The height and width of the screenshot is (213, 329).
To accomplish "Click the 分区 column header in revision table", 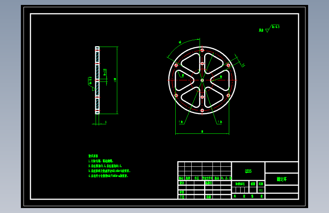I will pyautogui.click(x=197, y=178).
